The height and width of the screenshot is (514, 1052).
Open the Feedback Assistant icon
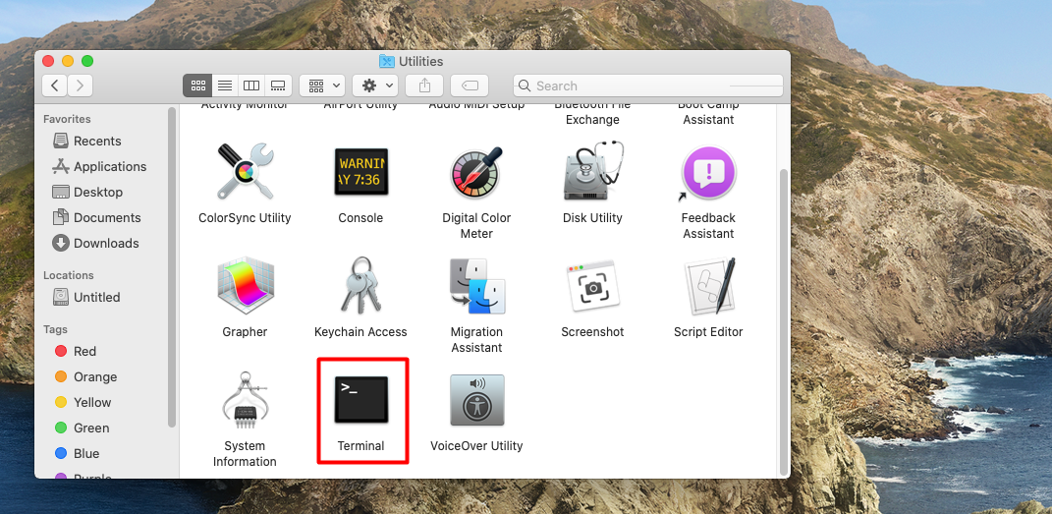click(x=708, y=172)
